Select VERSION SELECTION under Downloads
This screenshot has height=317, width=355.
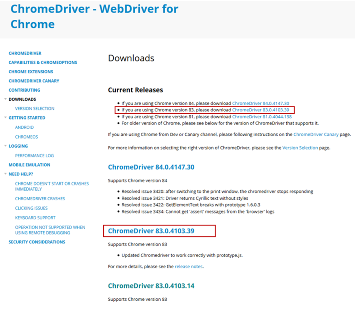coord(35,108)
